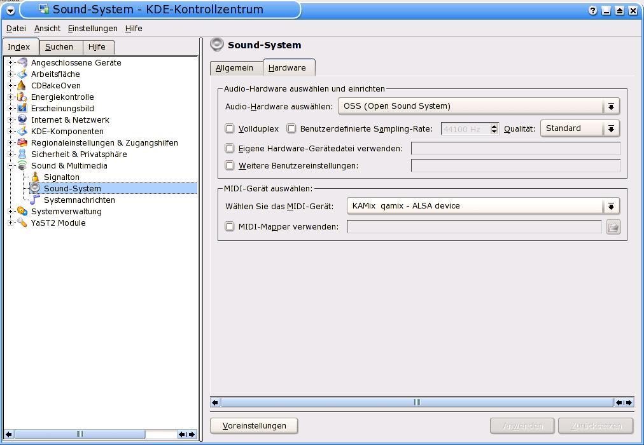Open the Datei menu
Image resolution: width=644 pixels, height=445 pixels.
tap(16, 29)
